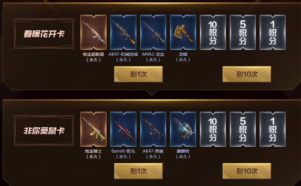Click the 炫金骑士 gold rifle card
Image resolution: width=301 pixels, height=186 pixels.
93,129
